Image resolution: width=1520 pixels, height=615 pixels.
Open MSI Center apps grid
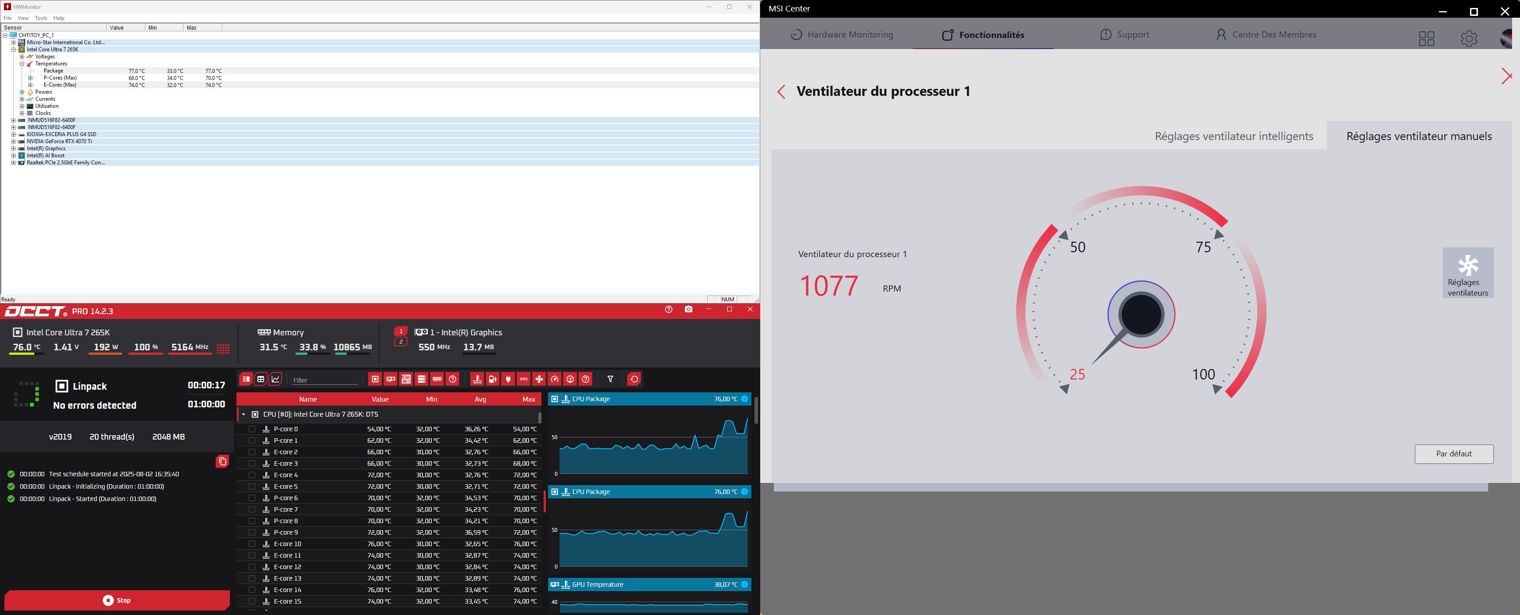point(1427,38)
